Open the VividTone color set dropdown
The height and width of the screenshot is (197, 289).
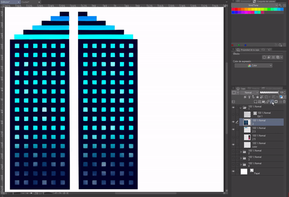tap(255, 5)
